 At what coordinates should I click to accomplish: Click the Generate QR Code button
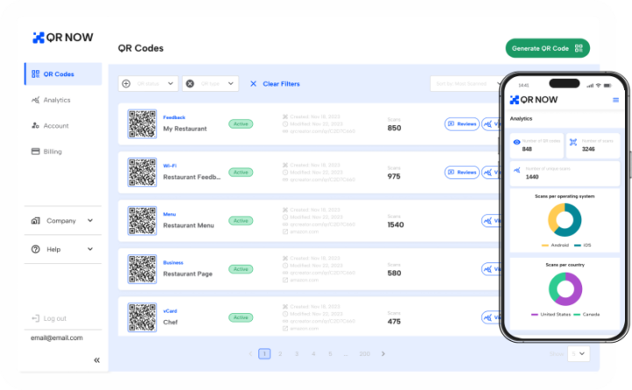coord(548,48)
